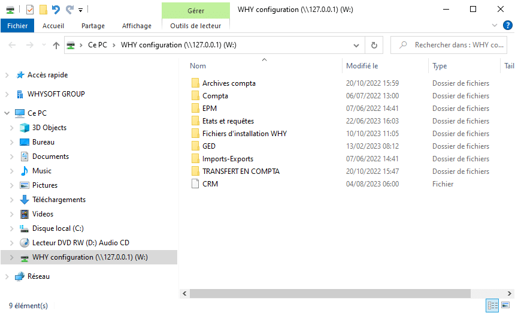
Task: Go back with the back arrow
Action: click(x=12, y=45)
